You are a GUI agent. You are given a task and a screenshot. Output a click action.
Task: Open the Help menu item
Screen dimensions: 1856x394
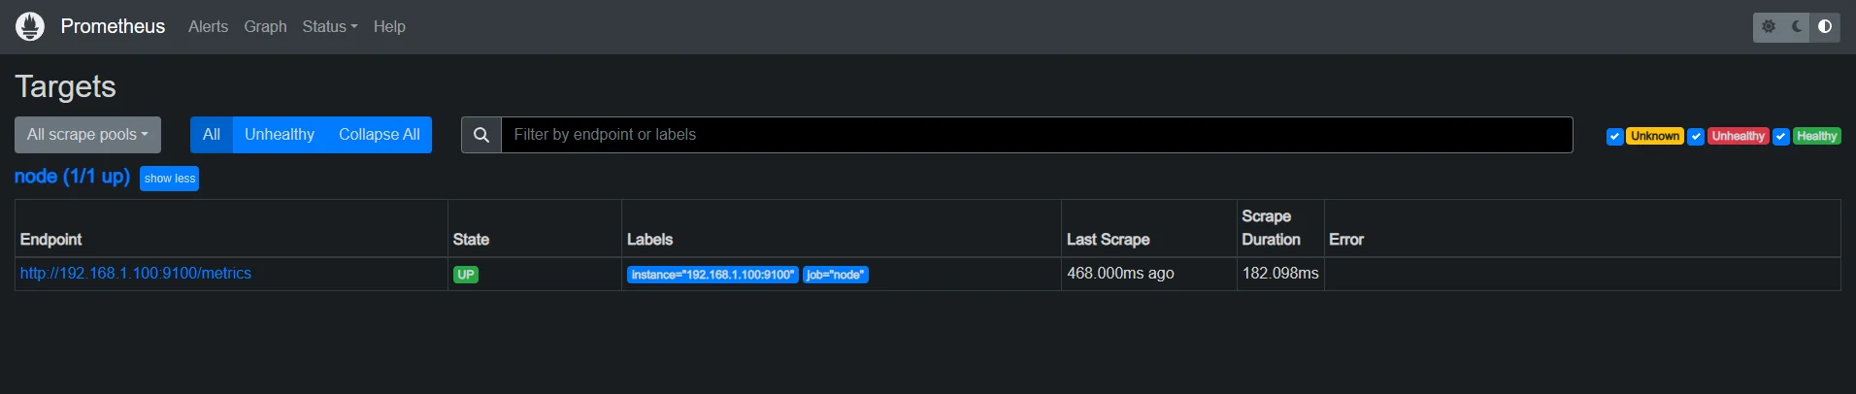tap(389, 27)
